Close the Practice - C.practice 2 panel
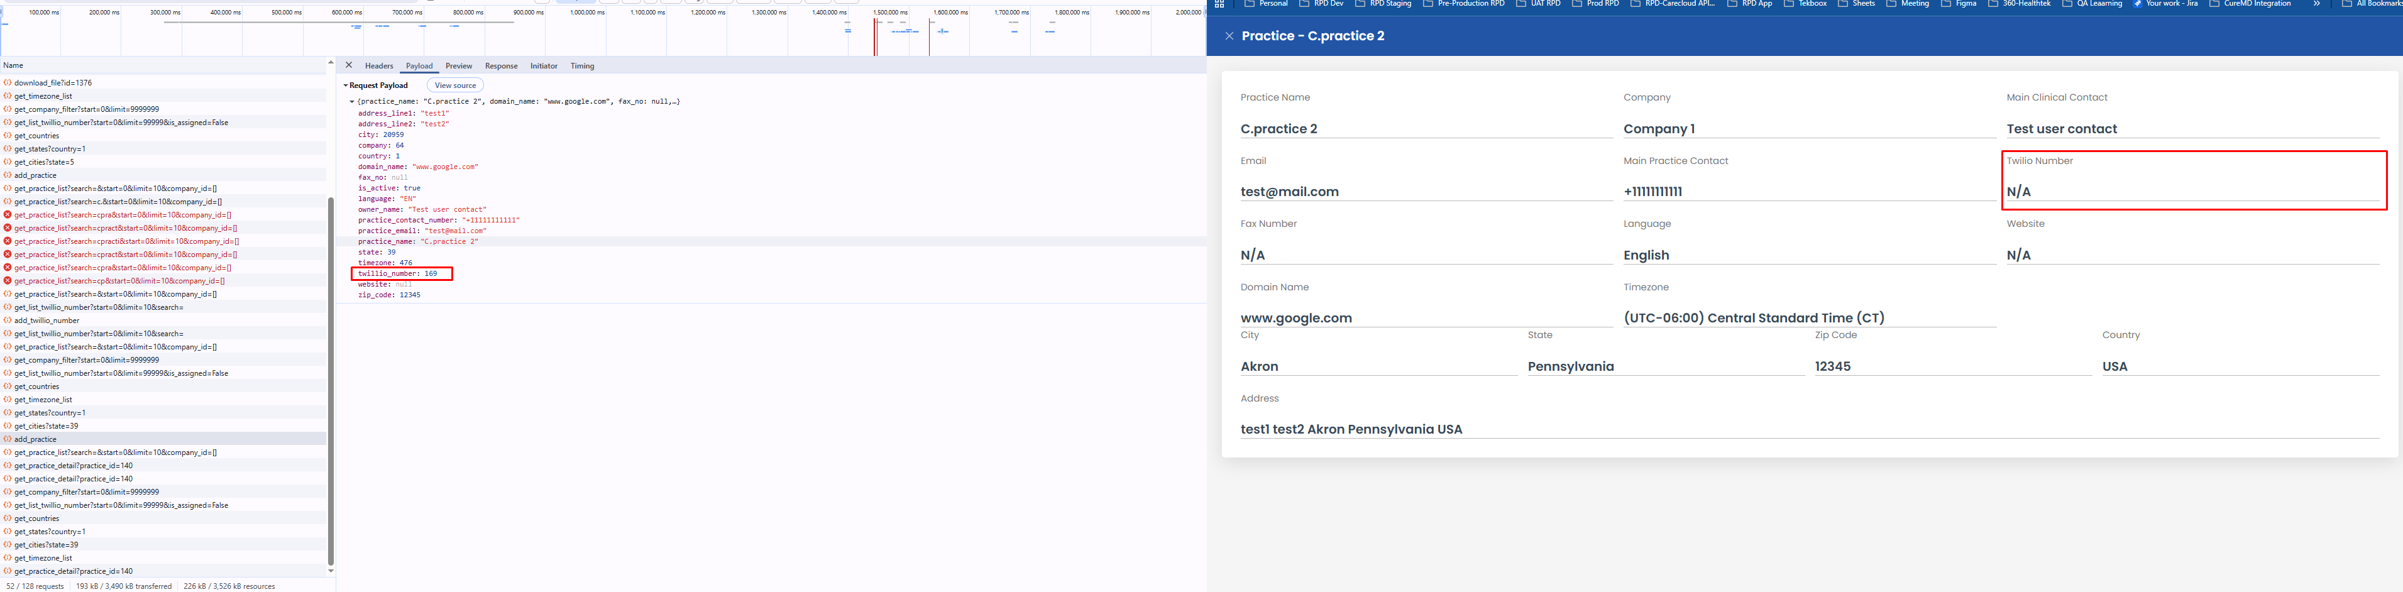 (1229, 36)
